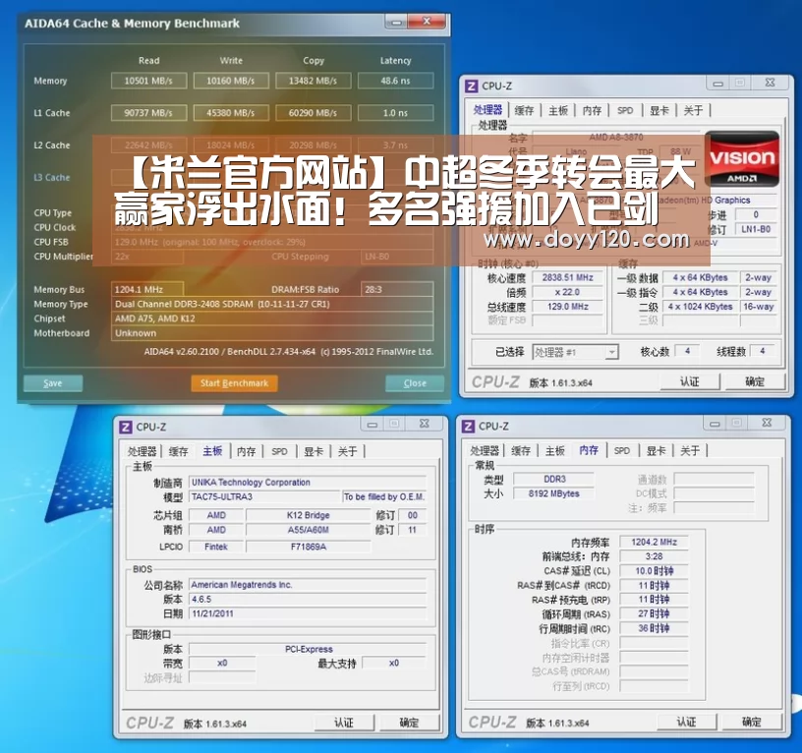This screenshot has height=753, width=802.
Task: Close the AIDA64 benchmark window
Action: coord(427,22)
